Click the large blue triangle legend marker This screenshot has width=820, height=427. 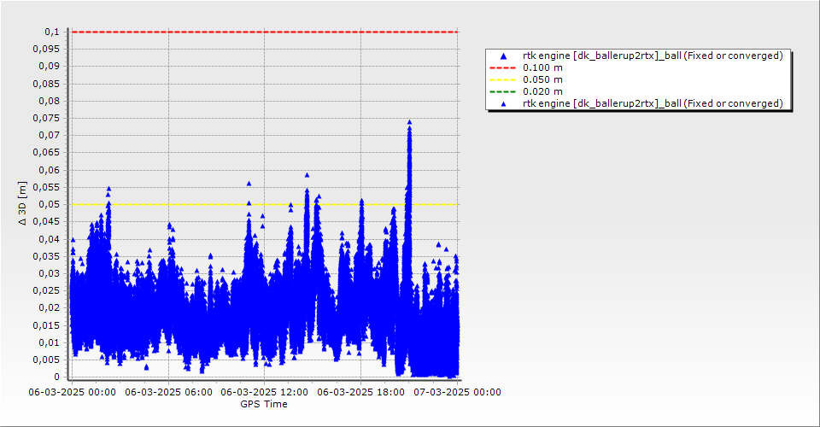[x=503, y=56]
